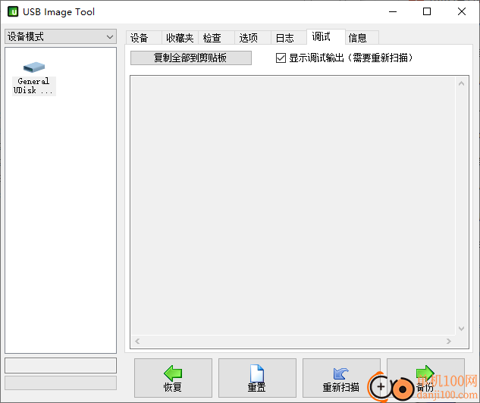Click the Rescan button
The image size is (480, 403).
[x=341, y=378]
